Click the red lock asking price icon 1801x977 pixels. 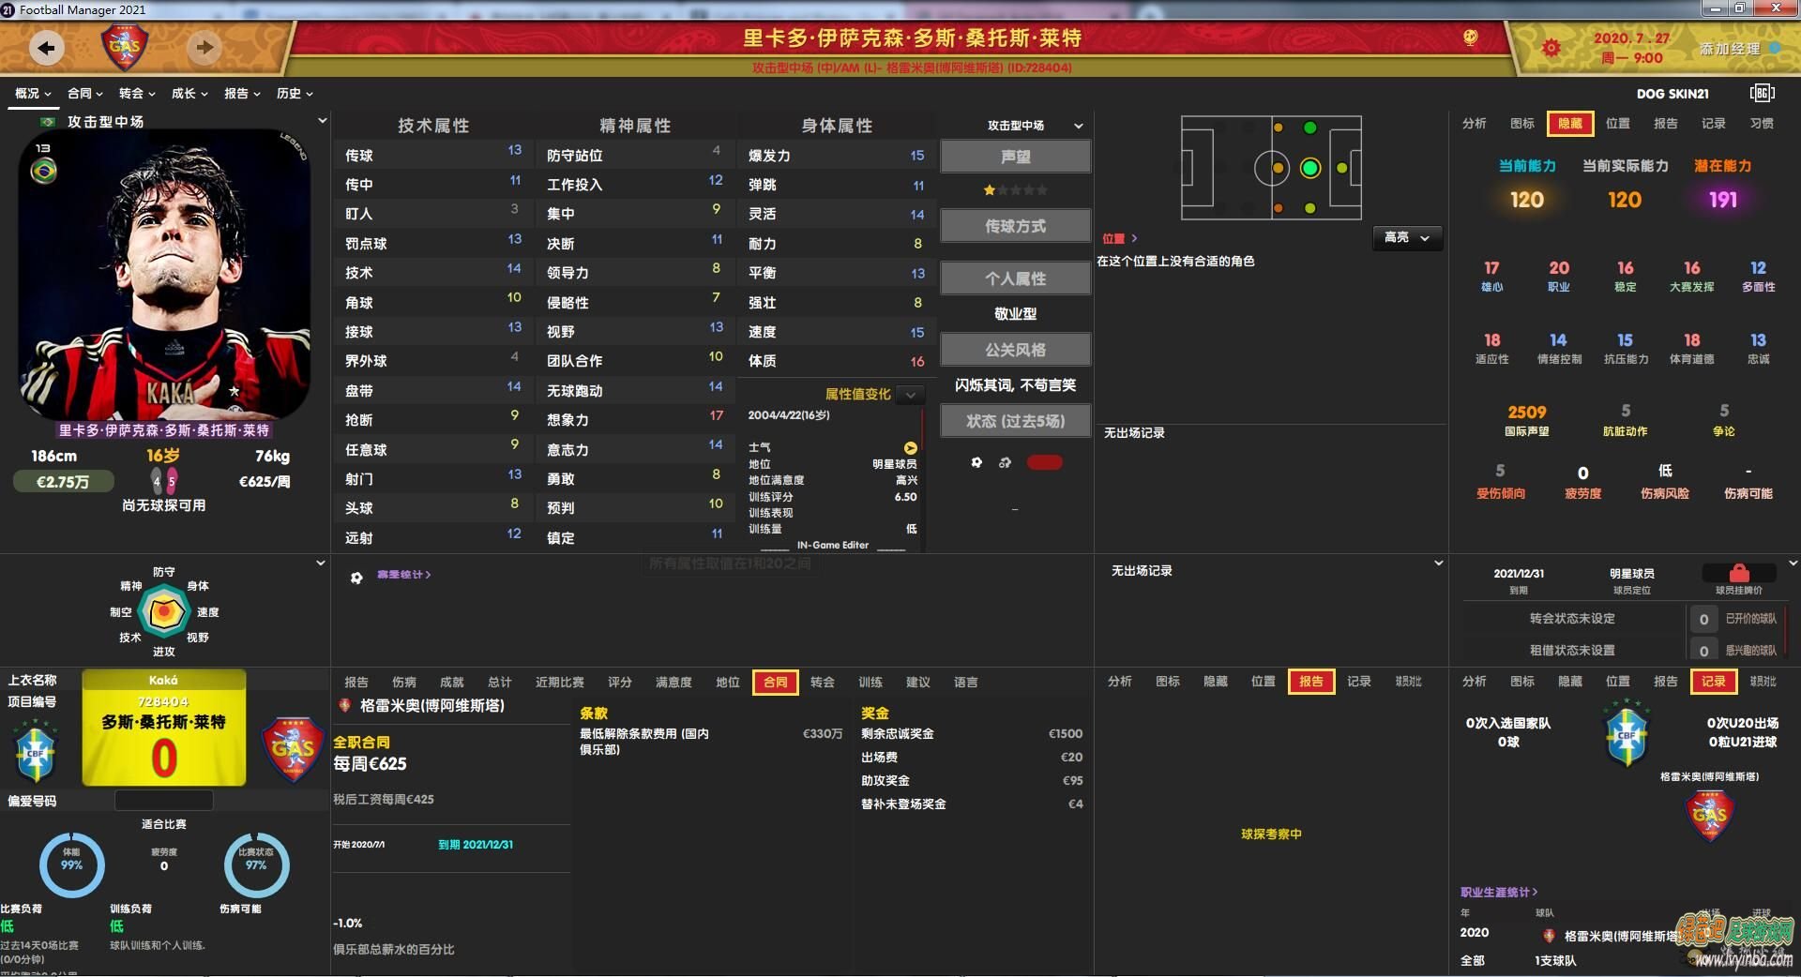click(1739, 572)
